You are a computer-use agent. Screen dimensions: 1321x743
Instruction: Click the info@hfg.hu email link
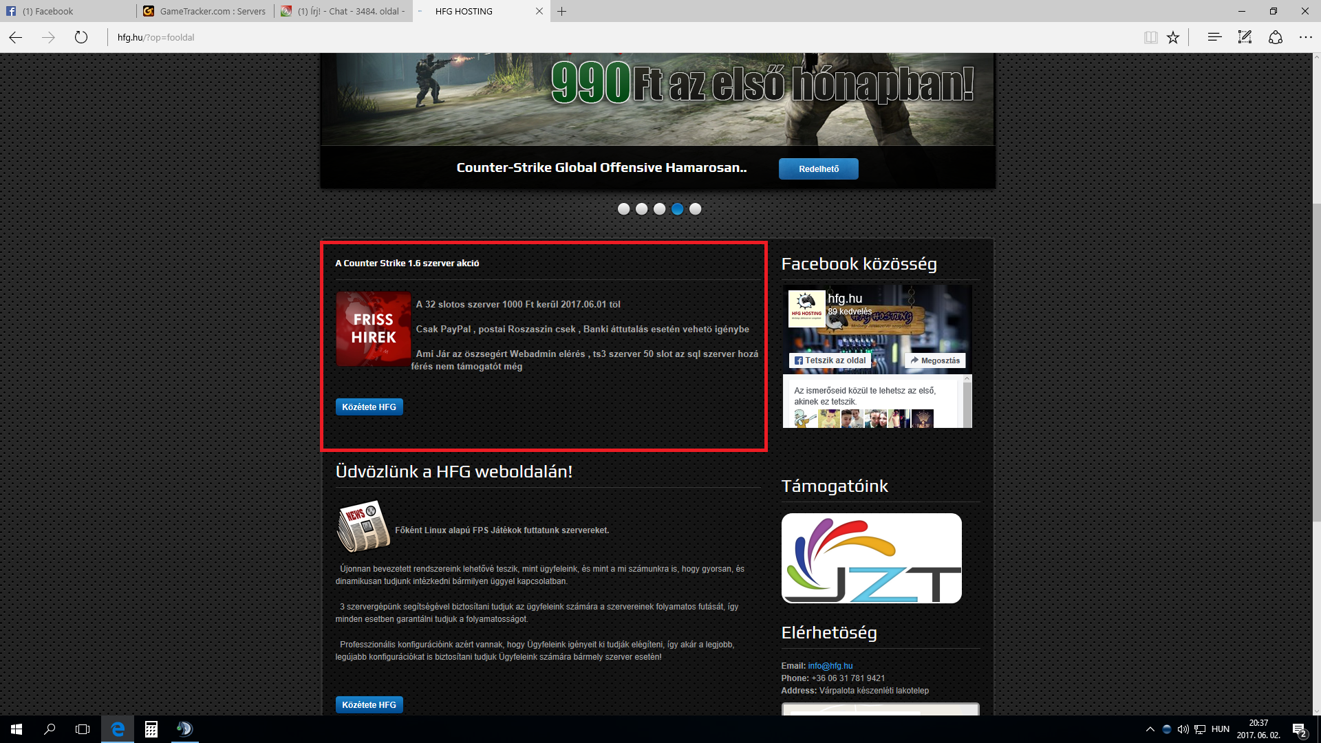click(830, 666)
